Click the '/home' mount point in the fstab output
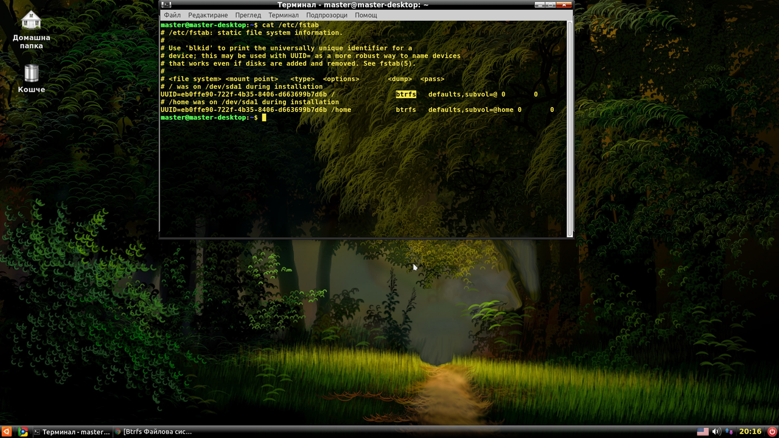 tap(341, 109)
